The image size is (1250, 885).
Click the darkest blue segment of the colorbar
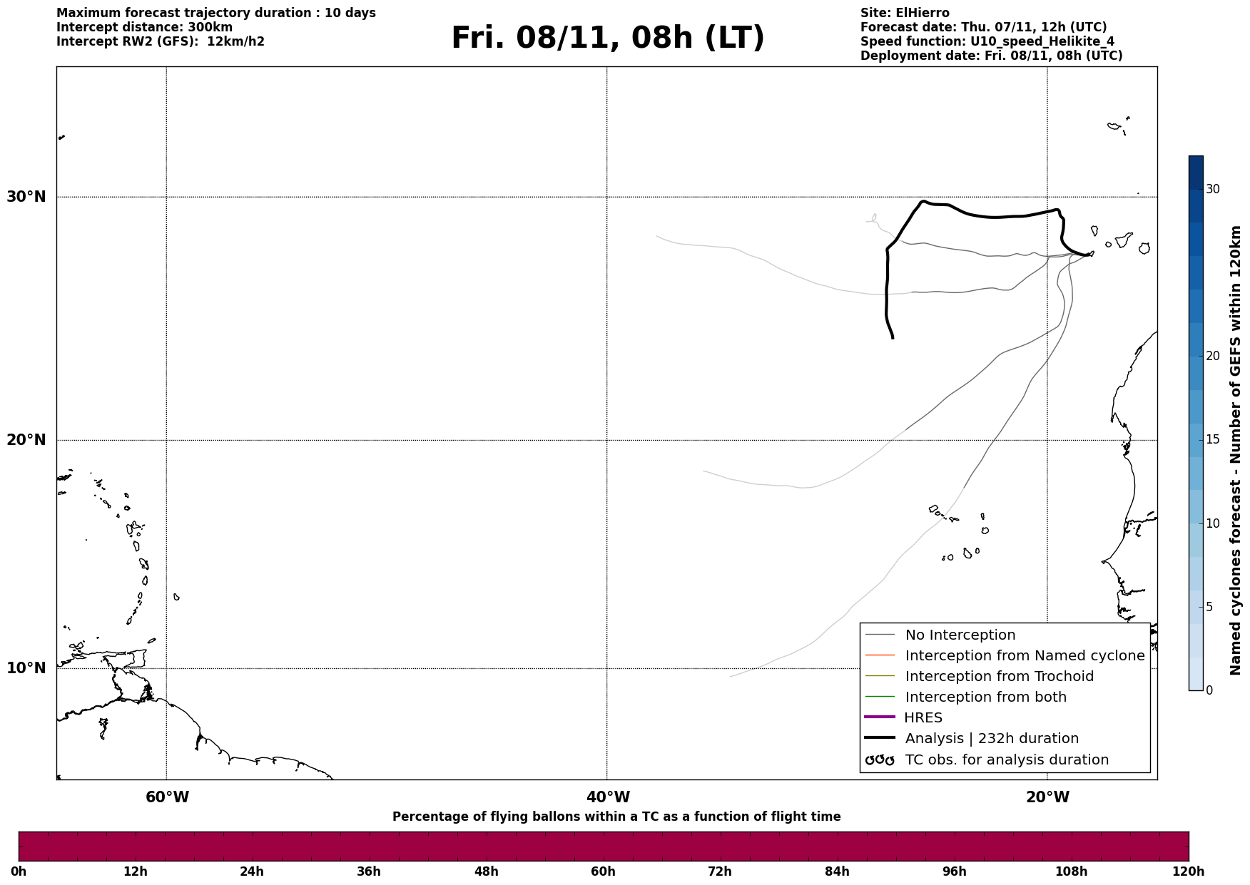(x=1196, y=172)
